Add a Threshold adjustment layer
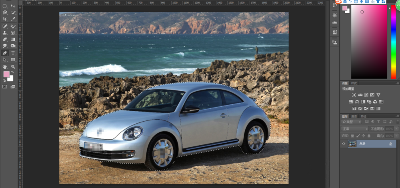Viewport: 400px width, 188px height. pos(366,108)
